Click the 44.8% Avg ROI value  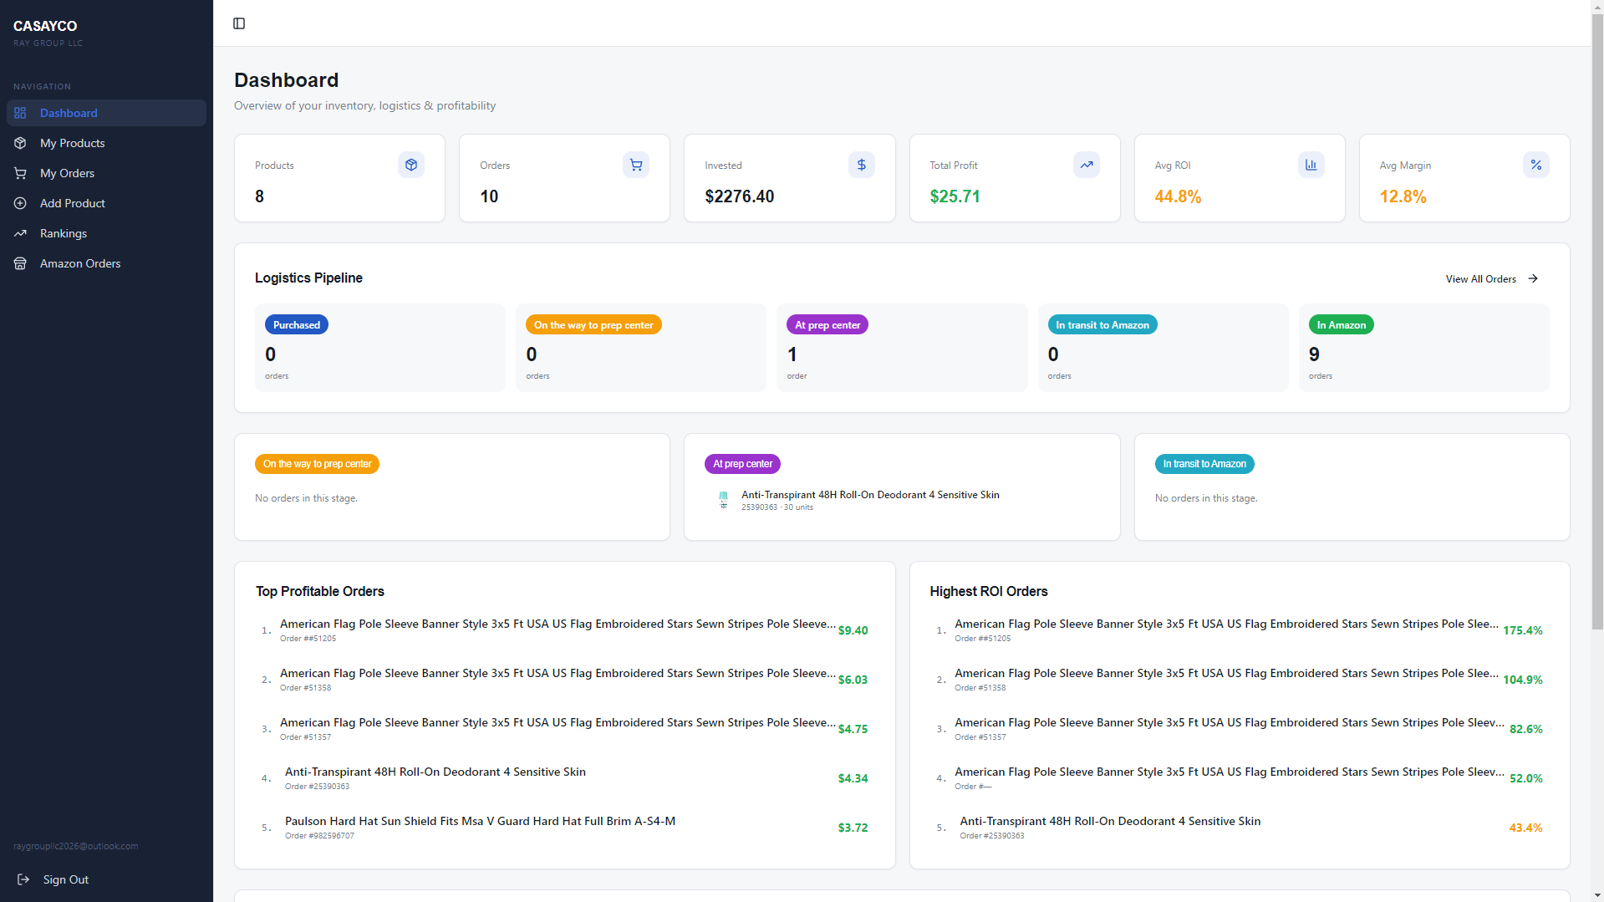coord(1178,196)
